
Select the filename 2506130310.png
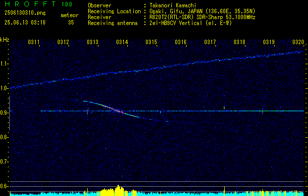click(25, 13)
